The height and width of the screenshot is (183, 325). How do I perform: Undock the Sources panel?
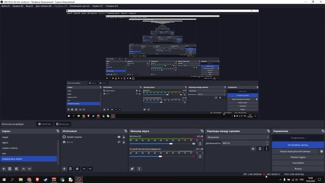pyautogui.click(x=125, y=131)
